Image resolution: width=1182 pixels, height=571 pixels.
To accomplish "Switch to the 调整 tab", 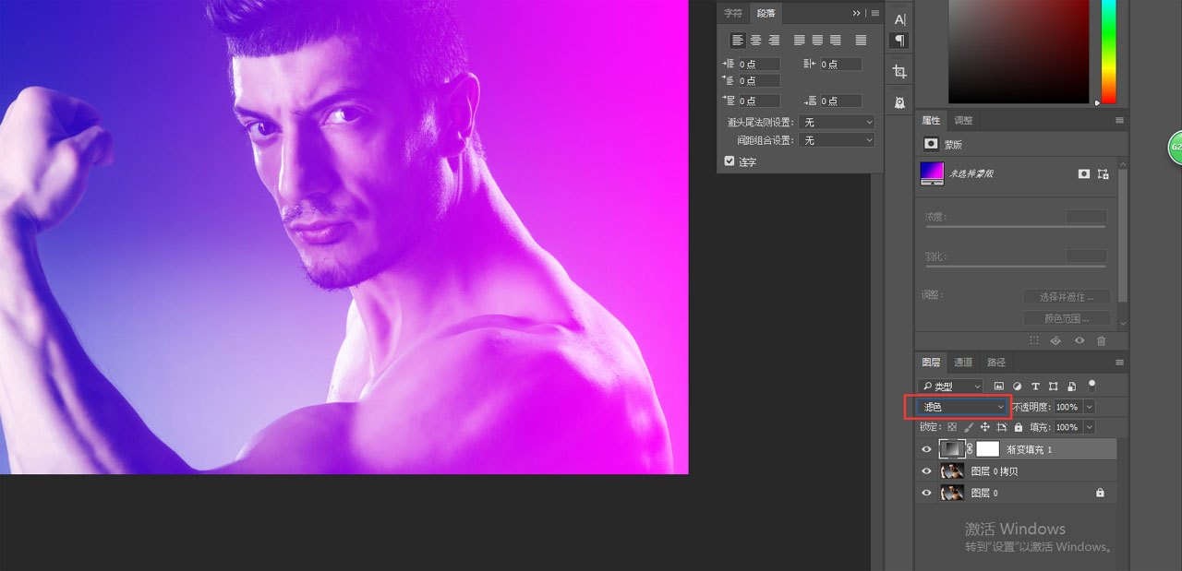I will pyautogui.click(x=963, y=120).
